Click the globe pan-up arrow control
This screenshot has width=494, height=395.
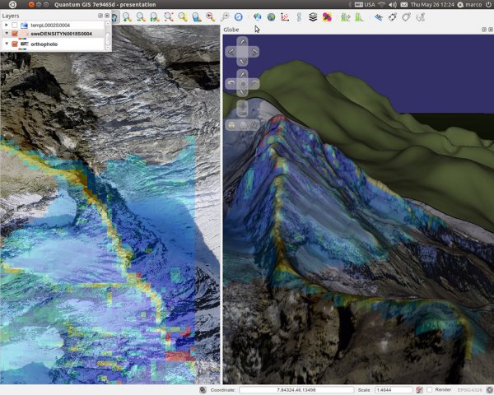(x=242, y=41)
